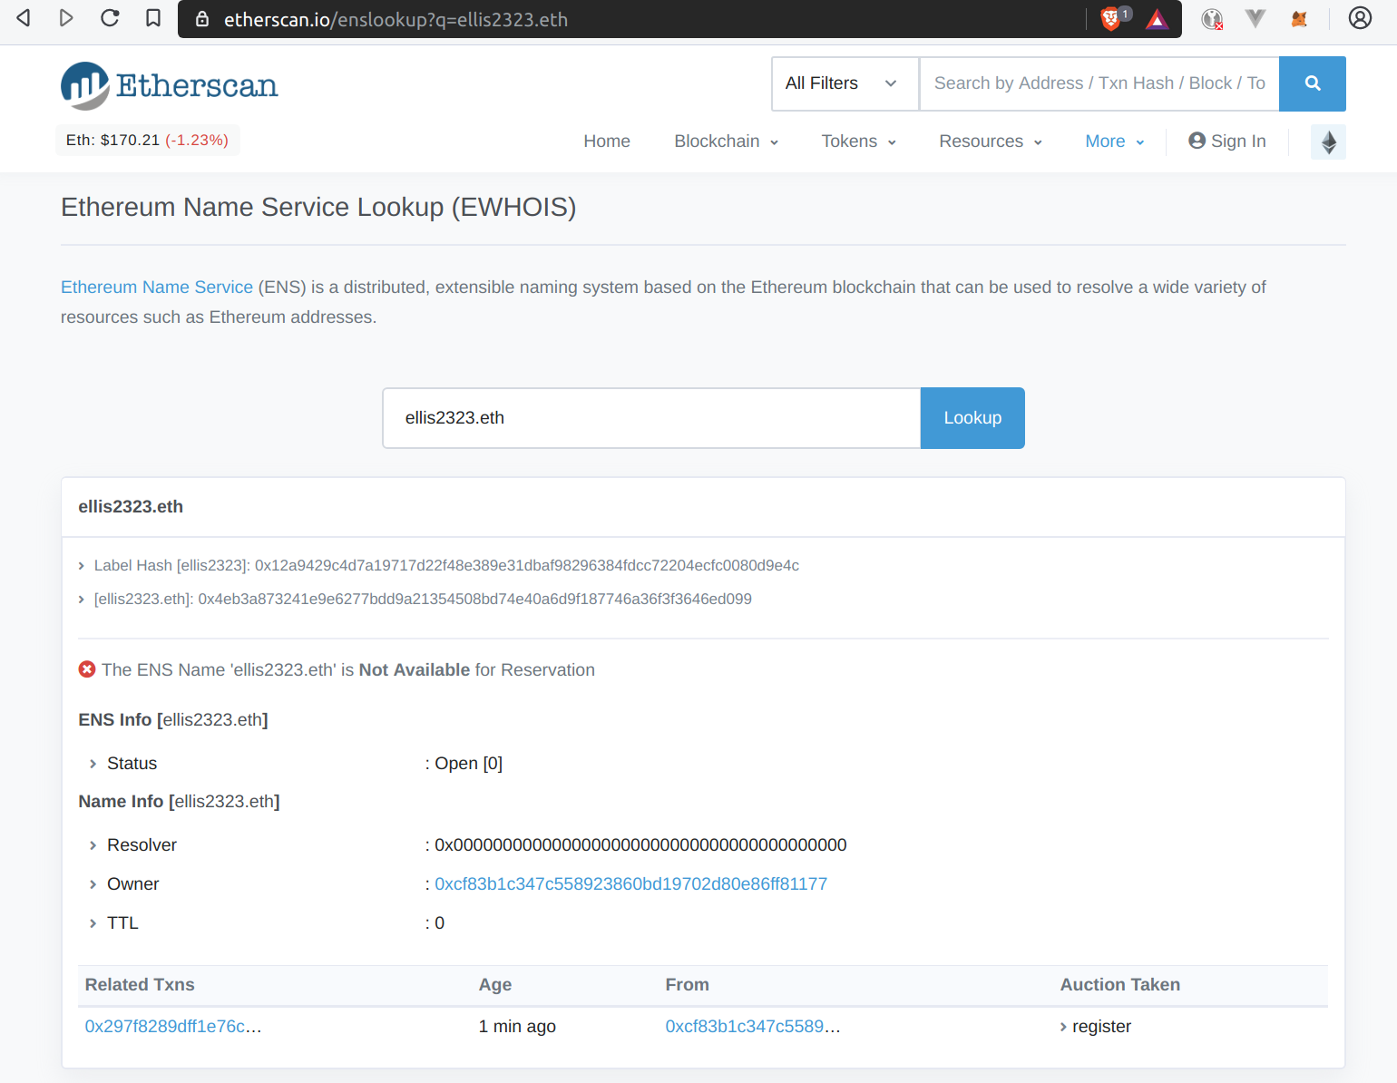Viewport: 1397px width, 1083px height.
Task: Expand the Resources menu
Action: [991, 141]
